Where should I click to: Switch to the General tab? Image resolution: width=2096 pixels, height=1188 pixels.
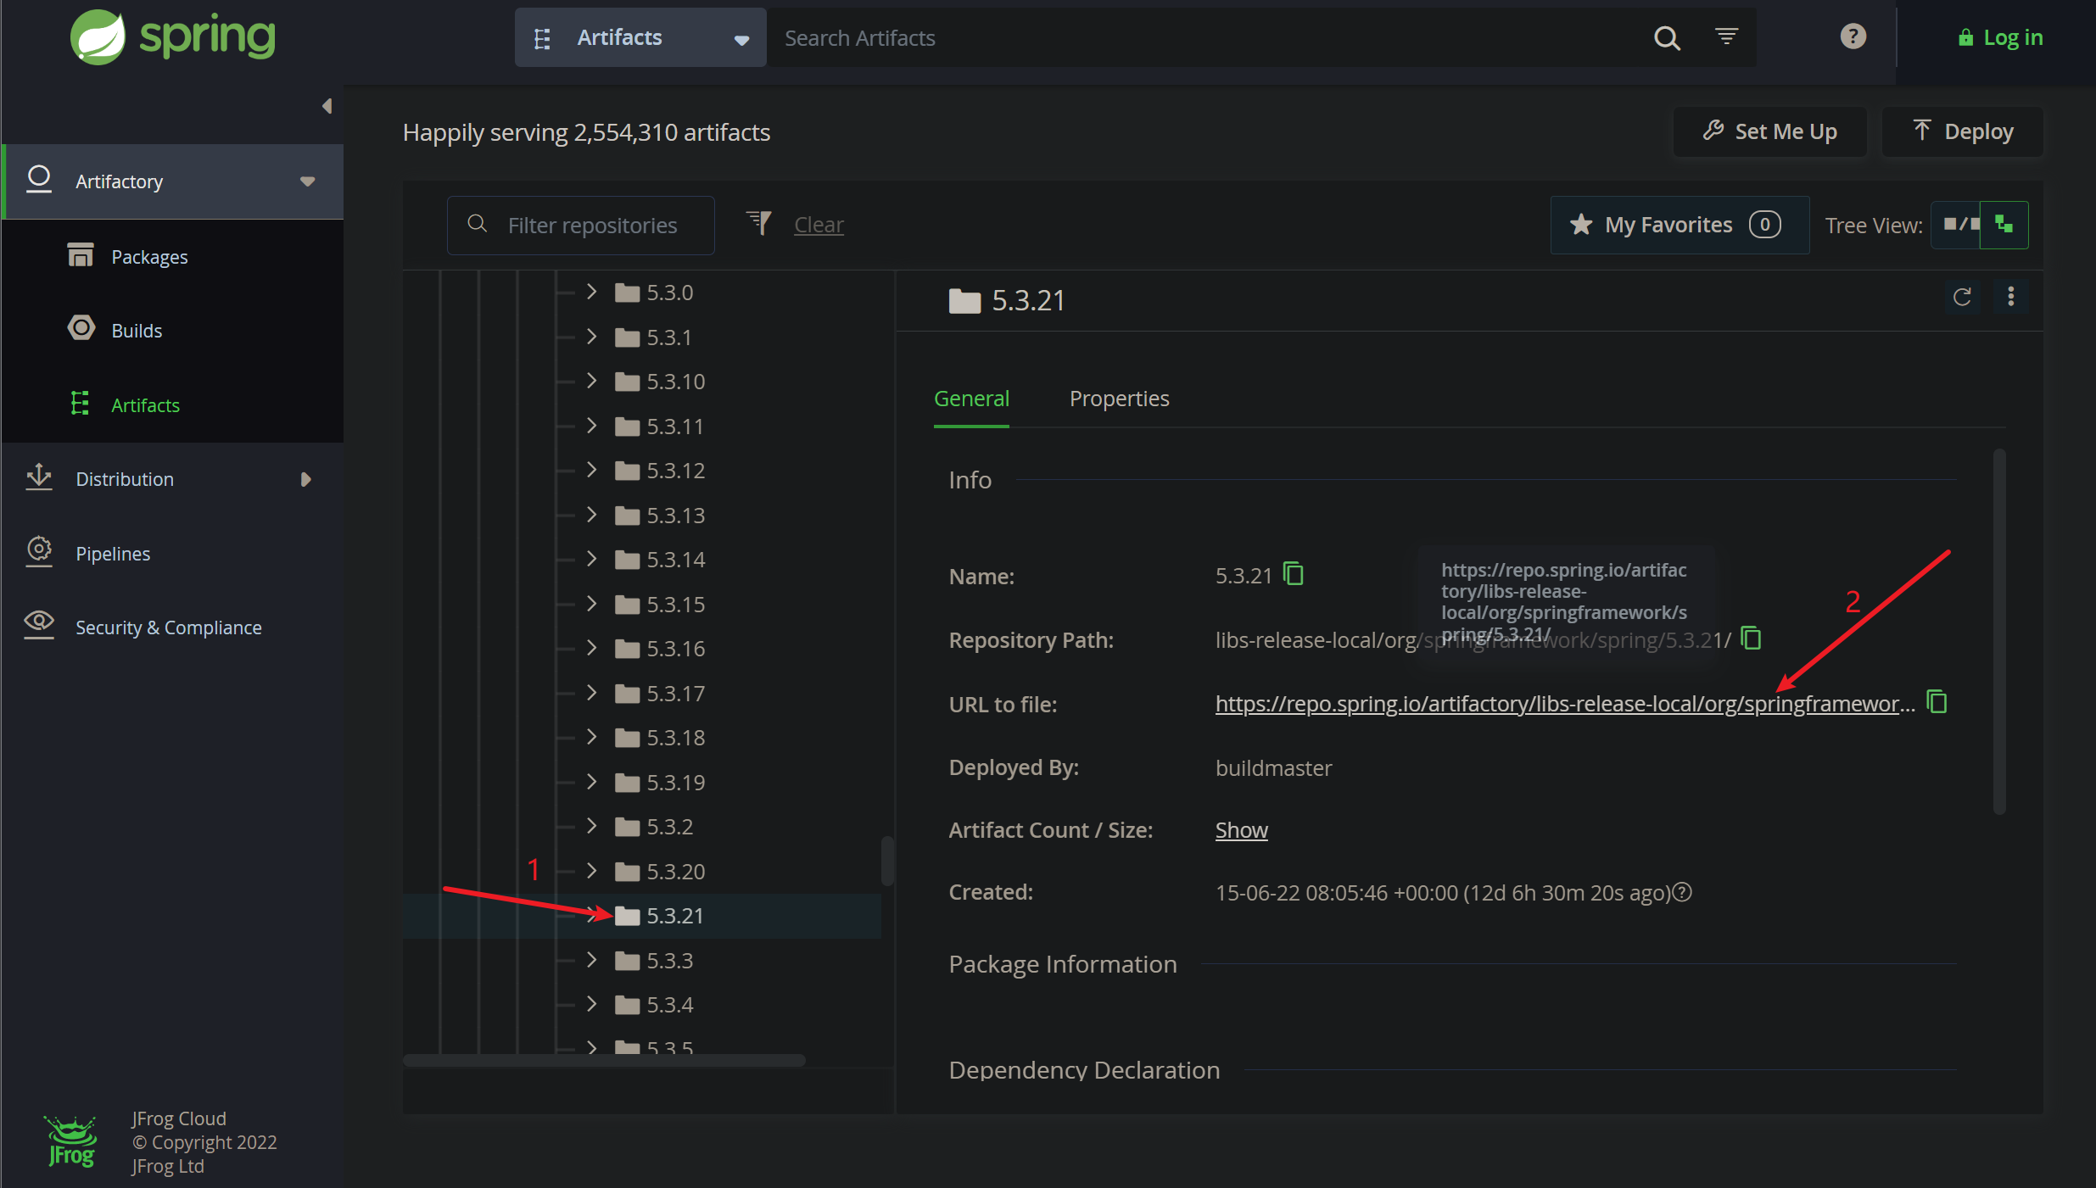[971, 399]
